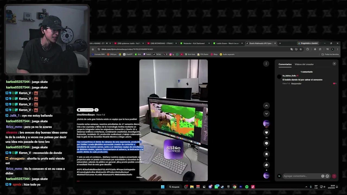Click the repost icon beside Lo compartiste
The height and width of the screenshot is (195, 347).
tap(96, 110)
